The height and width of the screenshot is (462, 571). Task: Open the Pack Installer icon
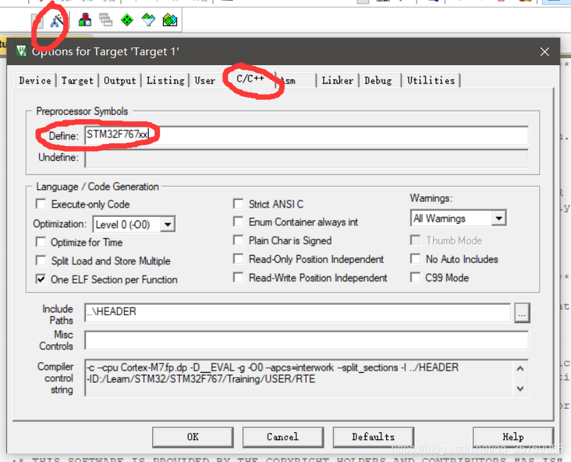[x=170, y=20]
